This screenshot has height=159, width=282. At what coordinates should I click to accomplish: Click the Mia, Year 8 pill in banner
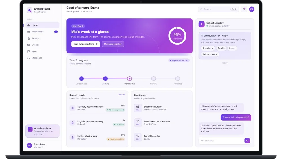pyautogui.click(x=78, y=26)
